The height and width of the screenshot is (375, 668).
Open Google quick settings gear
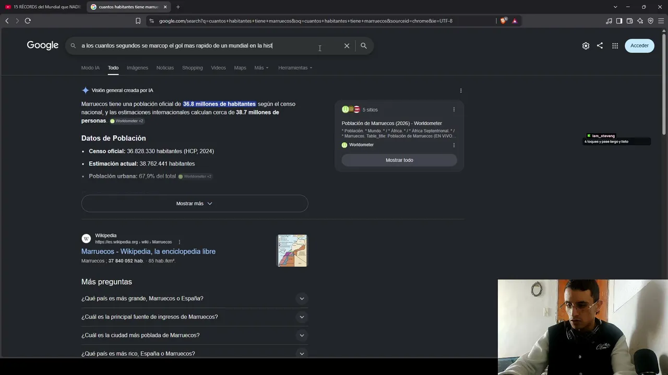point(586,46)
